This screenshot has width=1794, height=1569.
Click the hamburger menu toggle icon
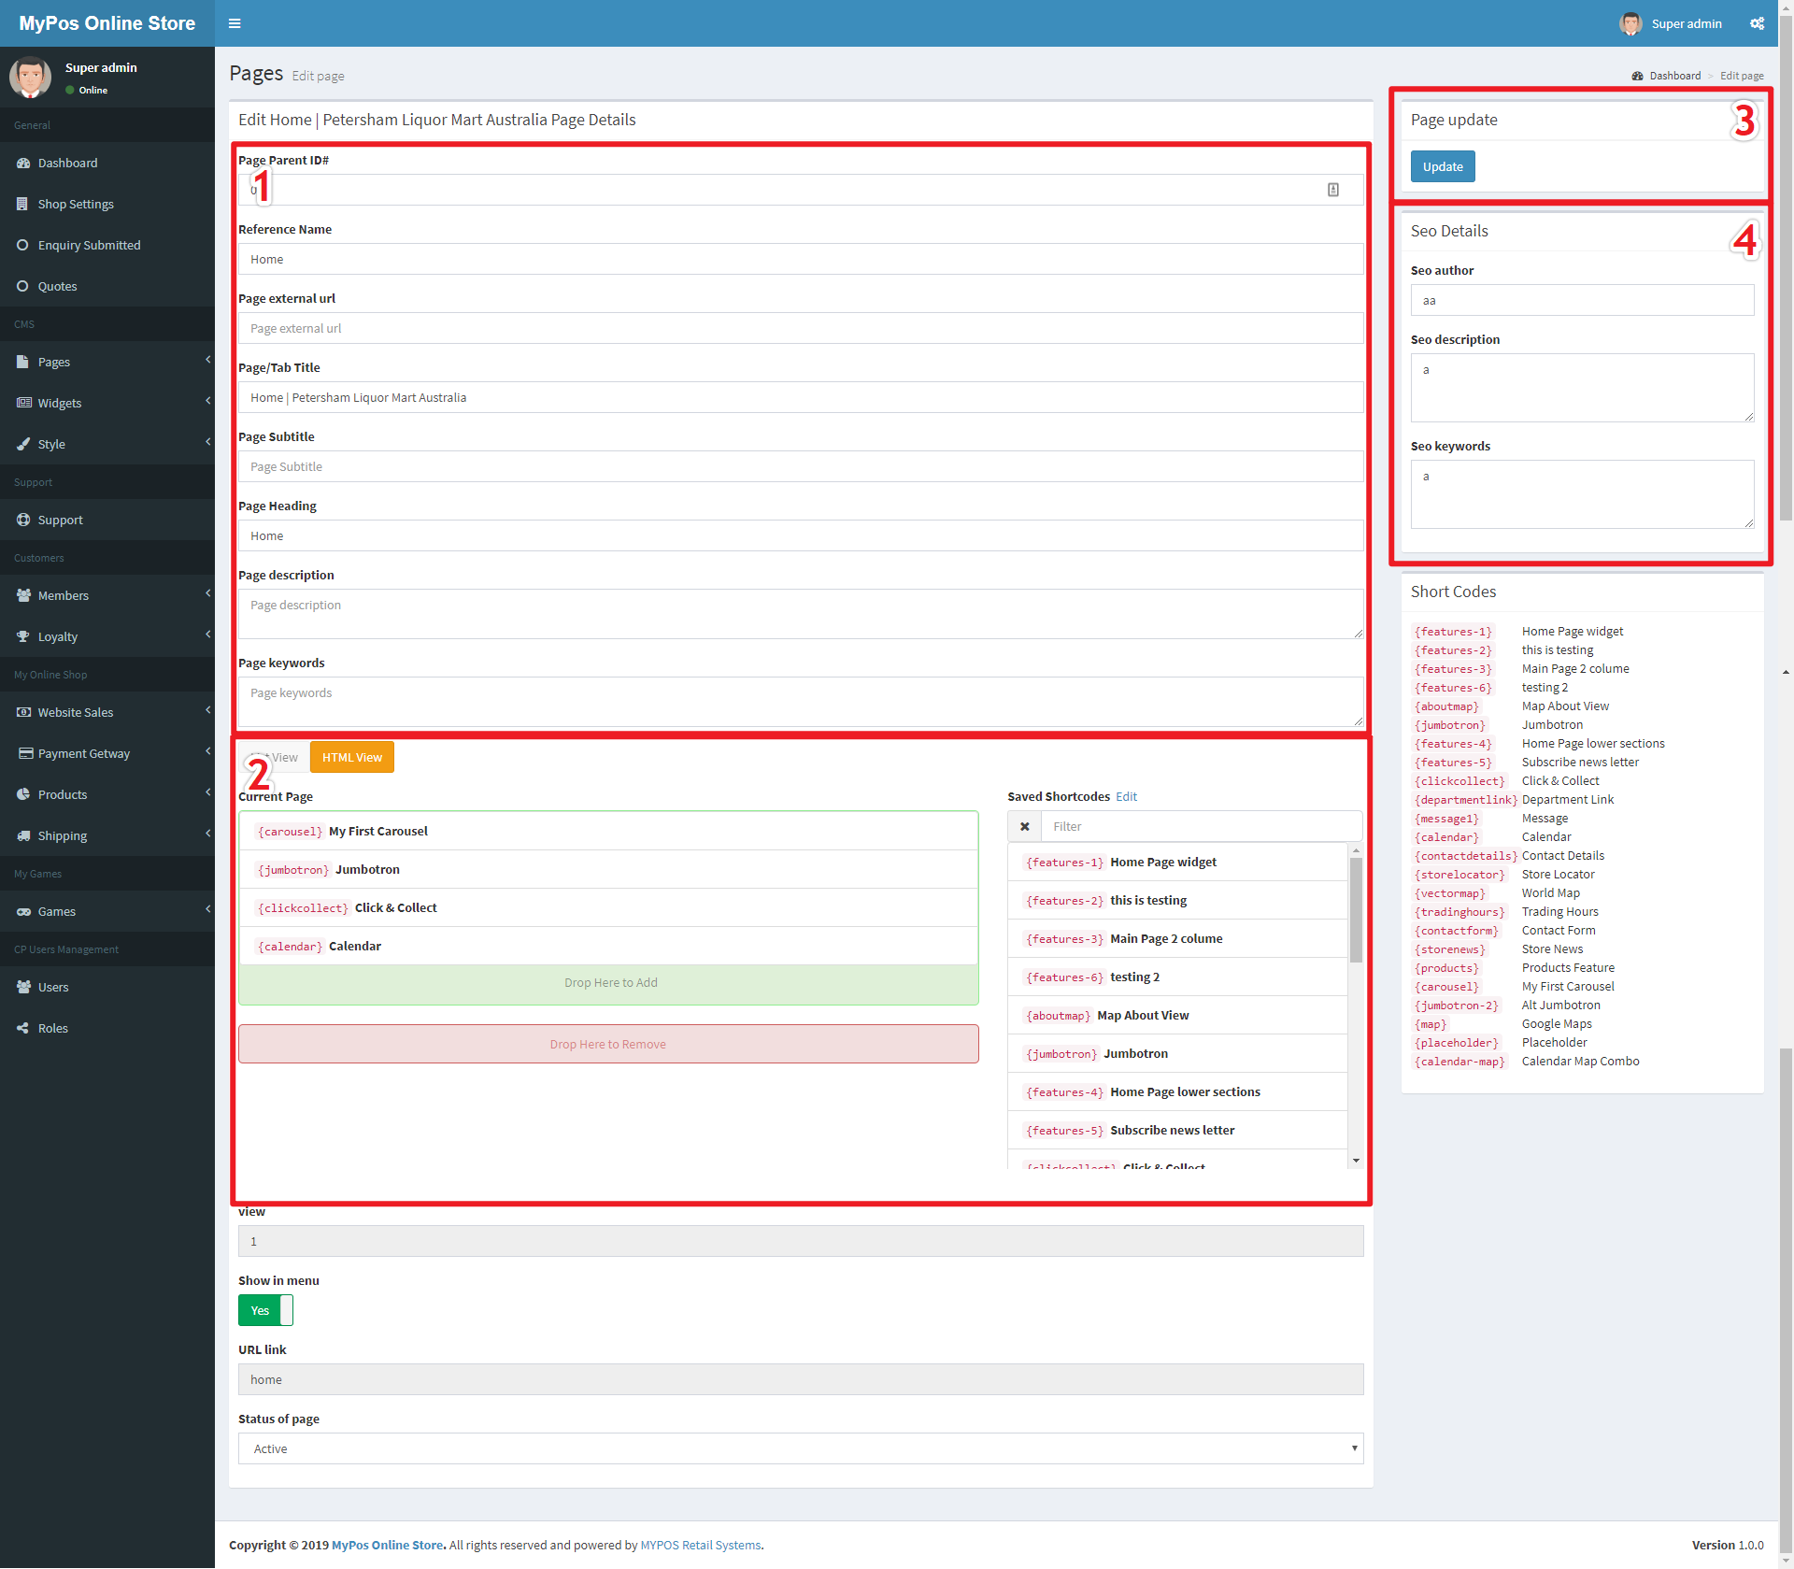235,23
